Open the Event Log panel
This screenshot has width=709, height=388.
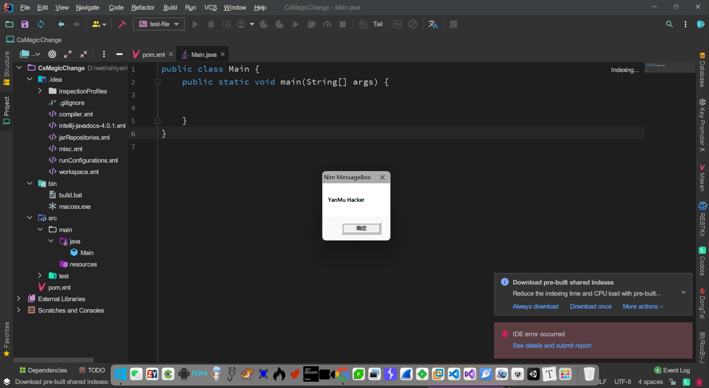point(672,370)
